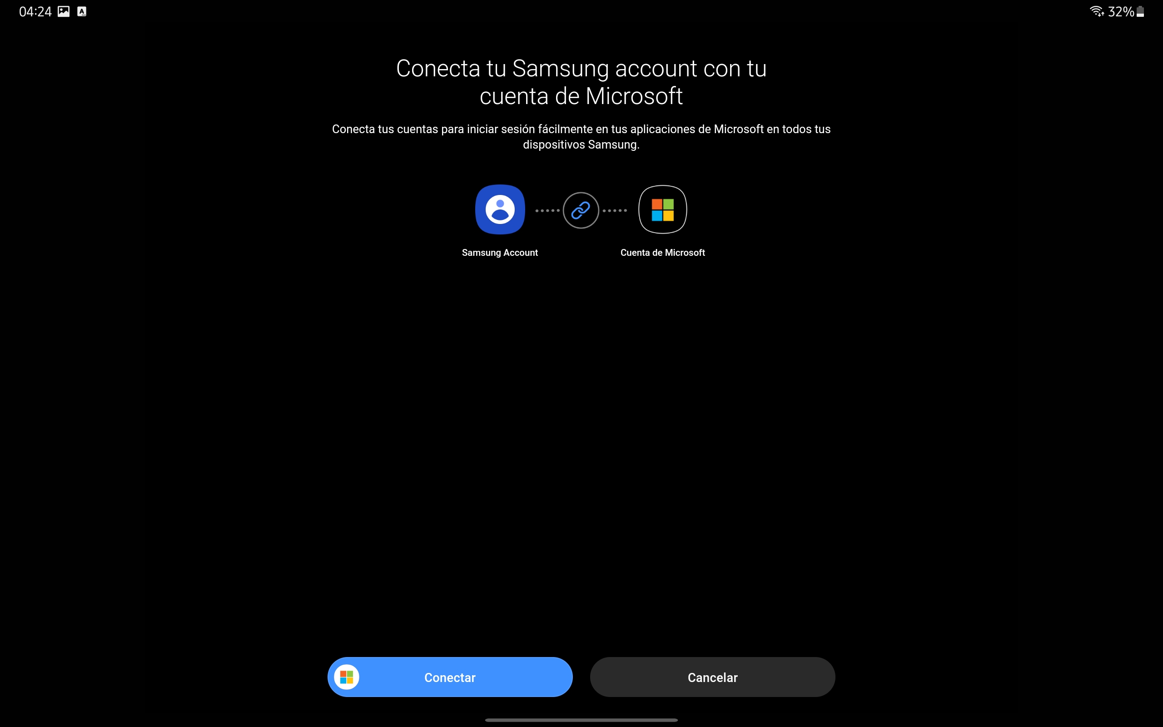Image resolution: width=1163 pixels, height=727 pixels.
Task: Tap the battery indicator icon
Action: (x=1140, y=11)
